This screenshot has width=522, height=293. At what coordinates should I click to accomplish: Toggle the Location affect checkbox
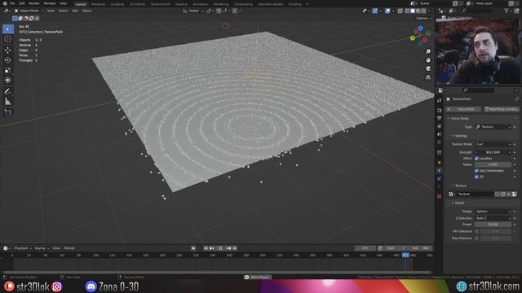(x=476, y=159)
